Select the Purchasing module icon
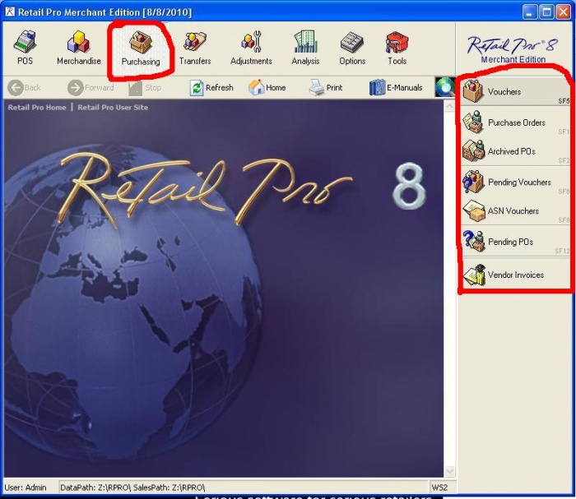Viewport: 576px width, 499px height. (x=141, y=49)
